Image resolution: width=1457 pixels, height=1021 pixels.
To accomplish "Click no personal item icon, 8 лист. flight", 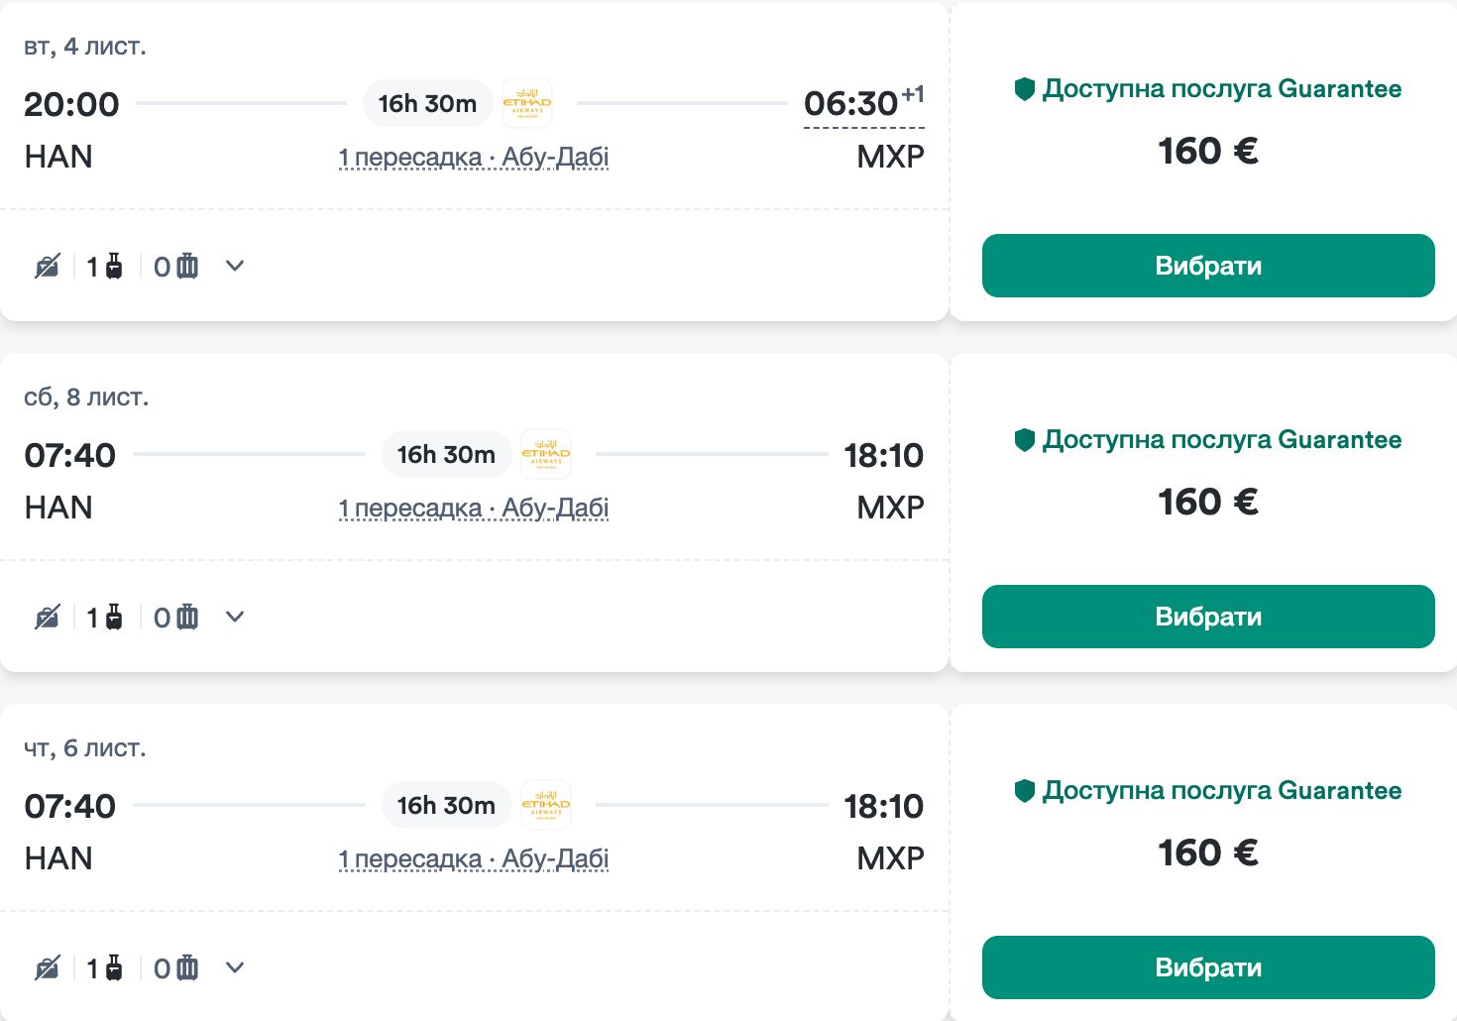I will click(x=48, y=618).
